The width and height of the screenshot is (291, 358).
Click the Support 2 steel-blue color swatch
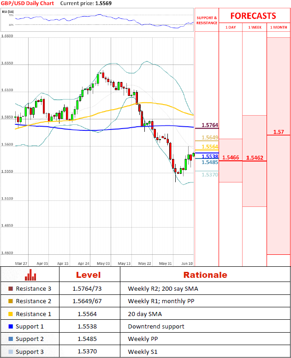[11, 339]
